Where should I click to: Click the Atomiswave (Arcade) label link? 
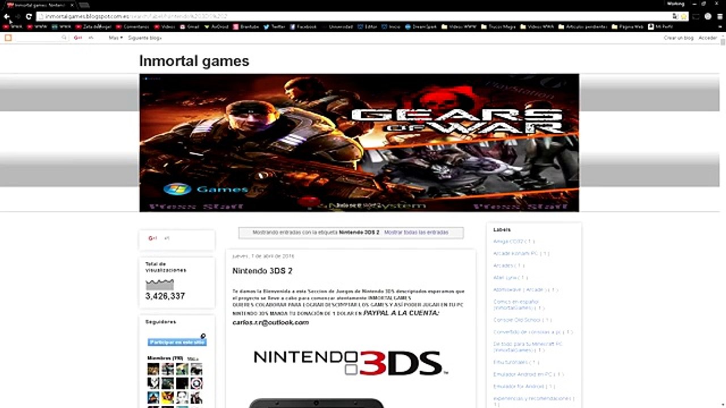(525, 290)
